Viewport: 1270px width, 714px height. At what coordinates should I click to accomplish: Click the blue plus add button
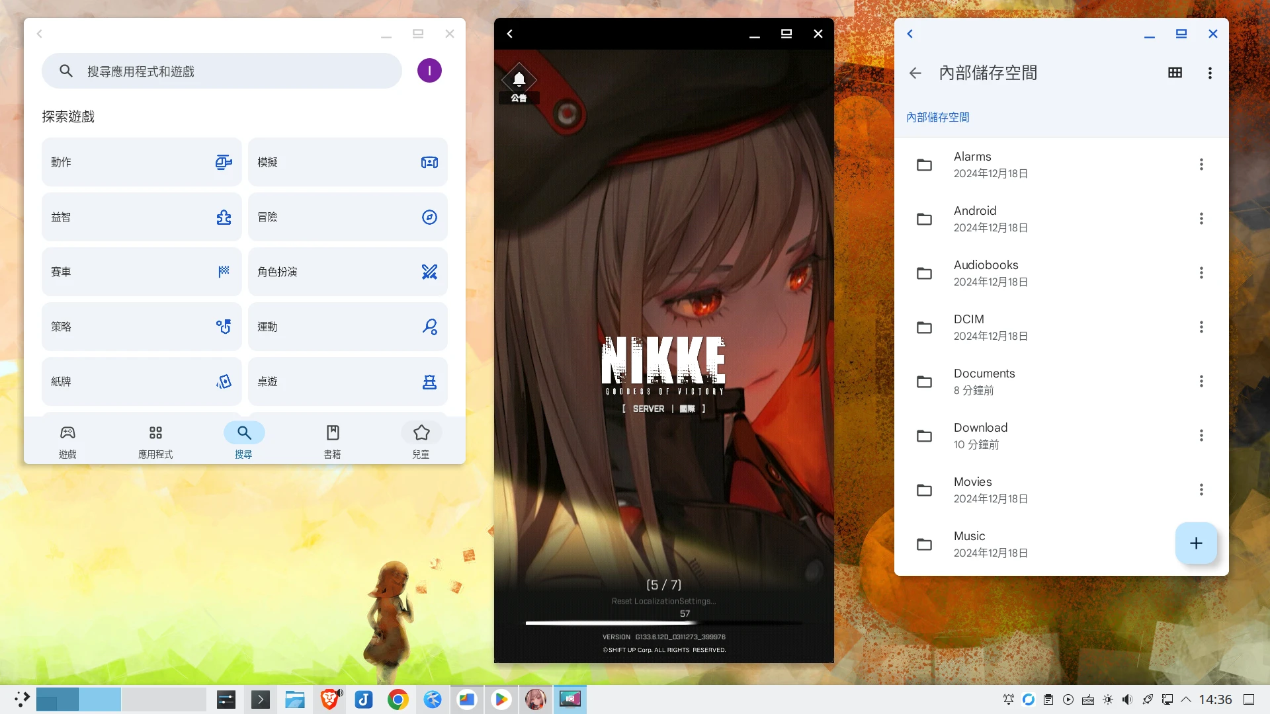(1195, 543)
